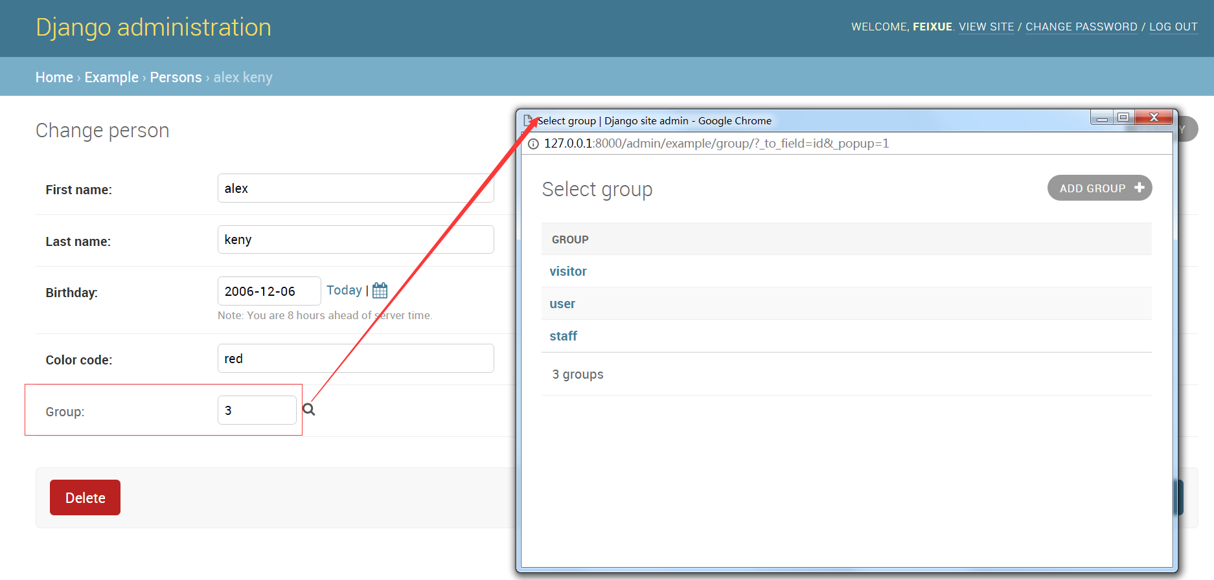Open Persons in the breadcrumb
The width and height of the screenshot is (1214, 580).
pos(176,77)
